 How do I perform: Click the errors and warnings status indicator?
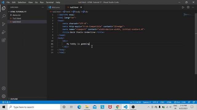(x=6, y=102)
